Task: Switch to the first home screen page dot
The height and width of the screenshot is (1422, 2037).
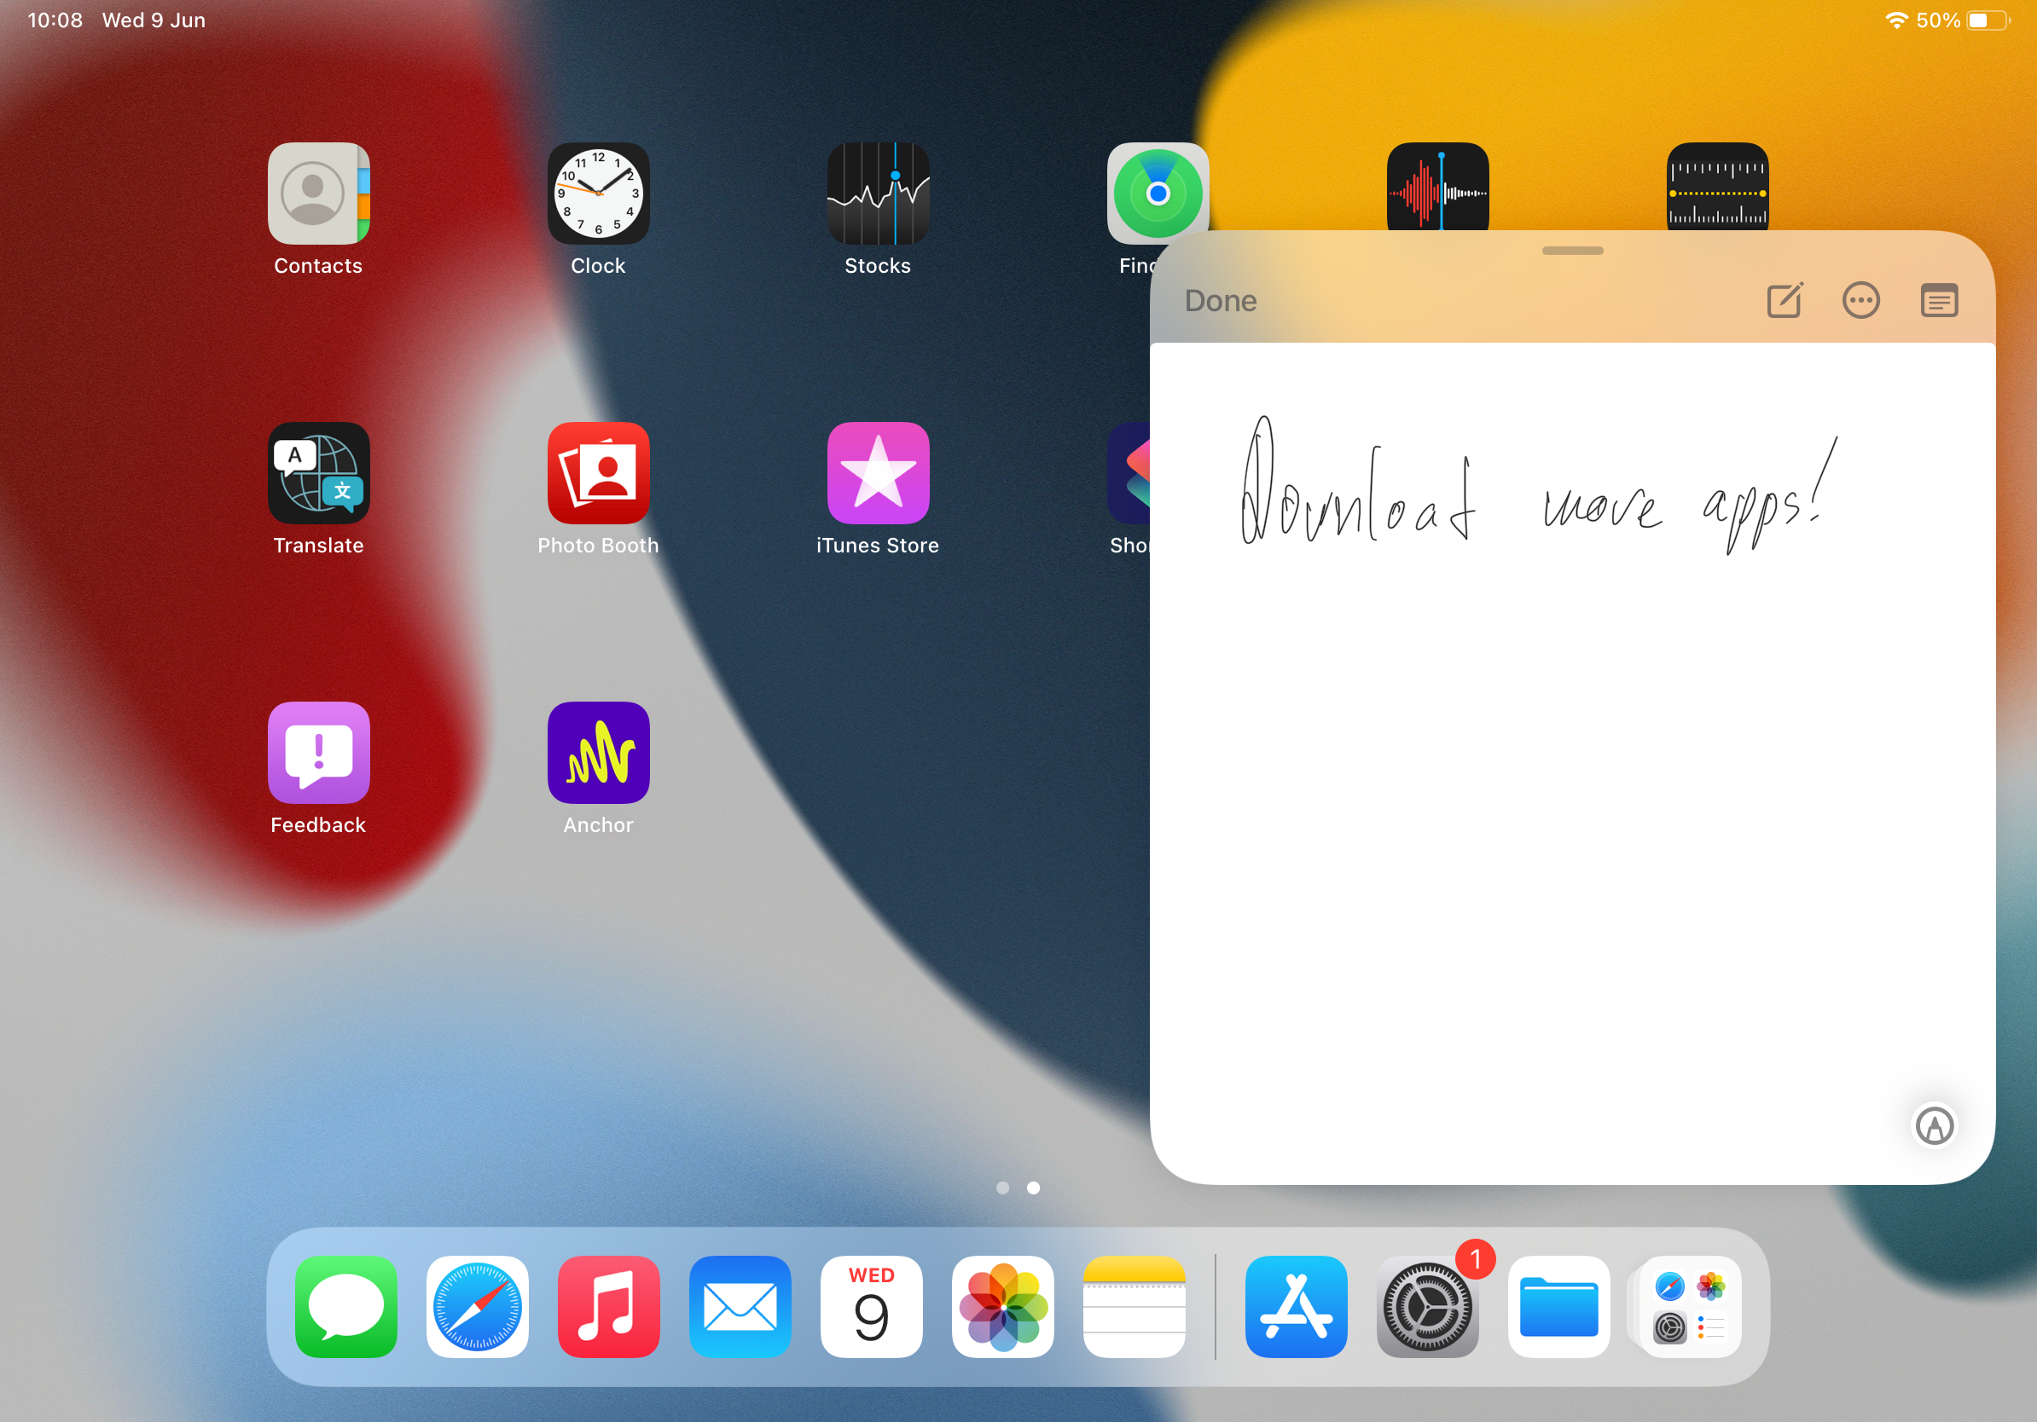Action: click(1002, 1188)
